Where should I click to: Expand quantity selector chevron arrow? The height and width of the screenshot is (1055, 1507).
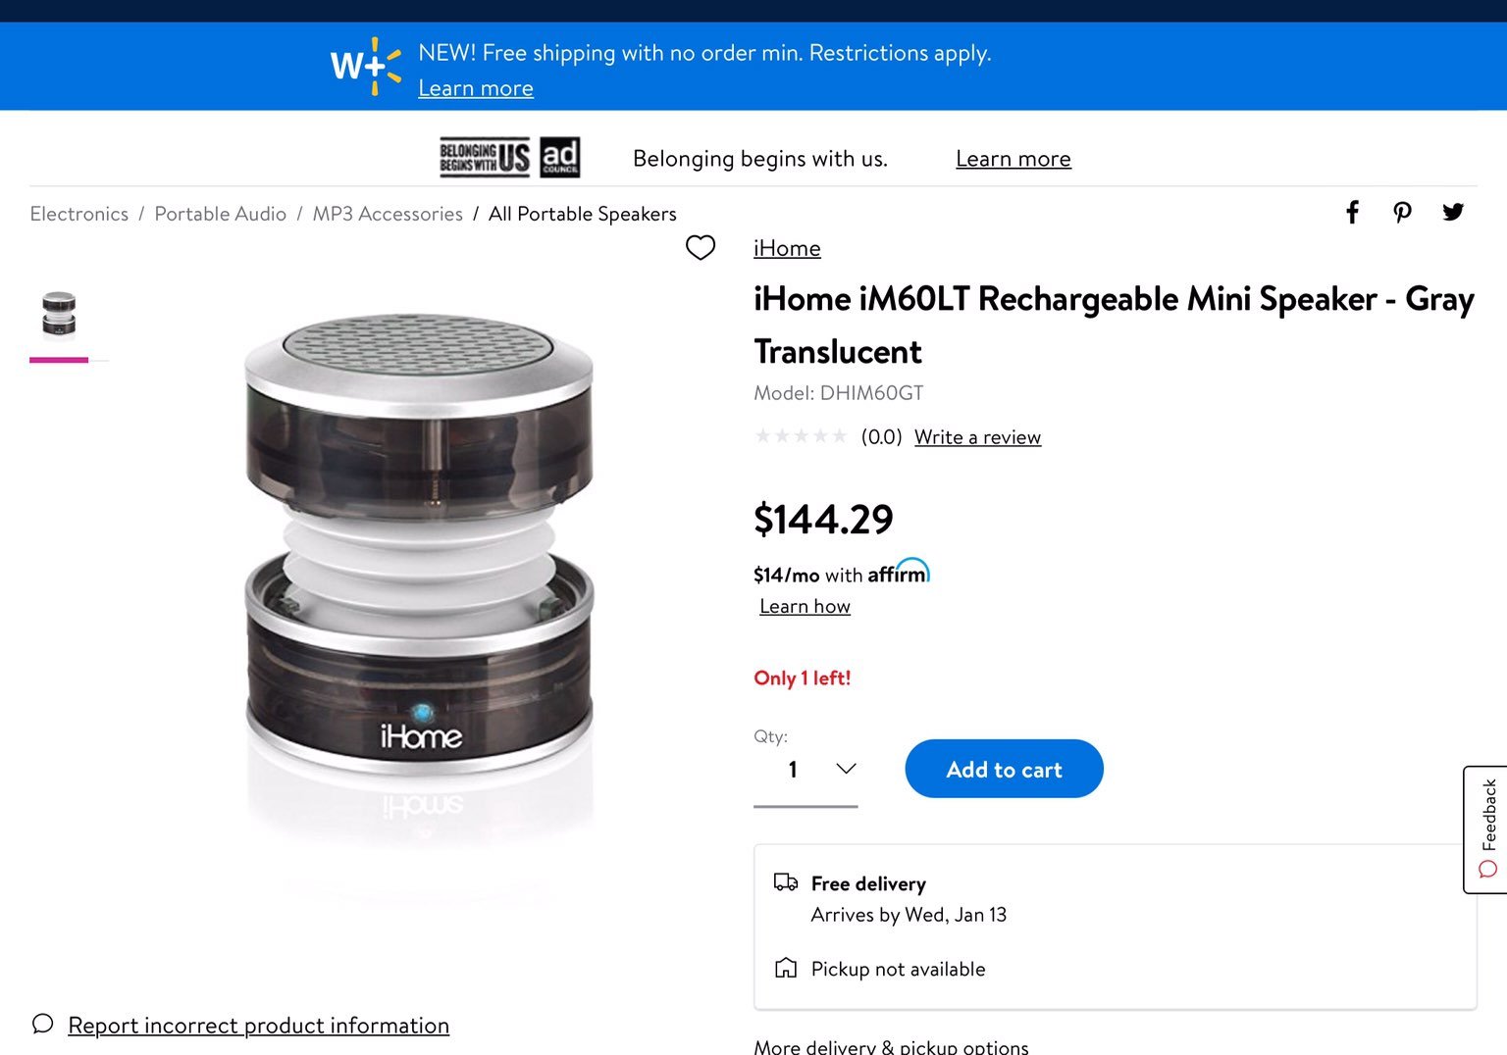click(x=846, y=769)
